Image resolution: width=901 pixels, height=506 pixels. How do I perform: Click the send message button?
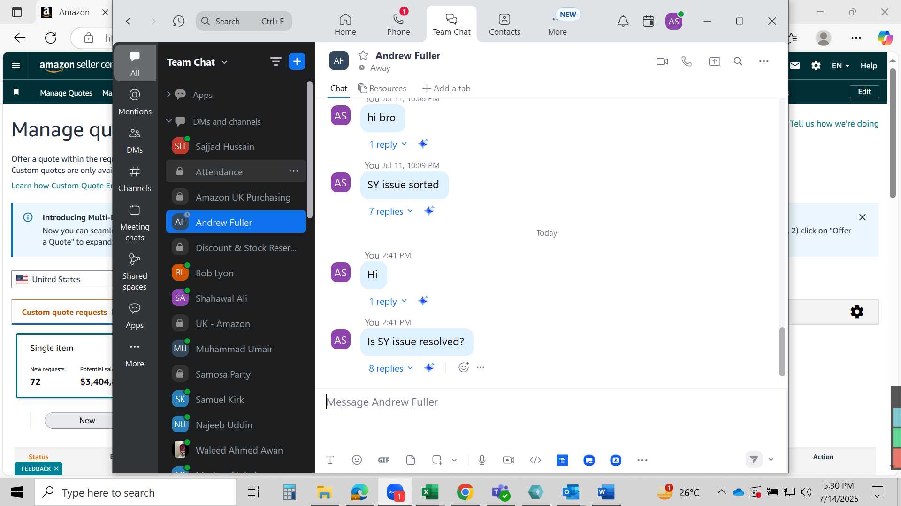point(754,459)
